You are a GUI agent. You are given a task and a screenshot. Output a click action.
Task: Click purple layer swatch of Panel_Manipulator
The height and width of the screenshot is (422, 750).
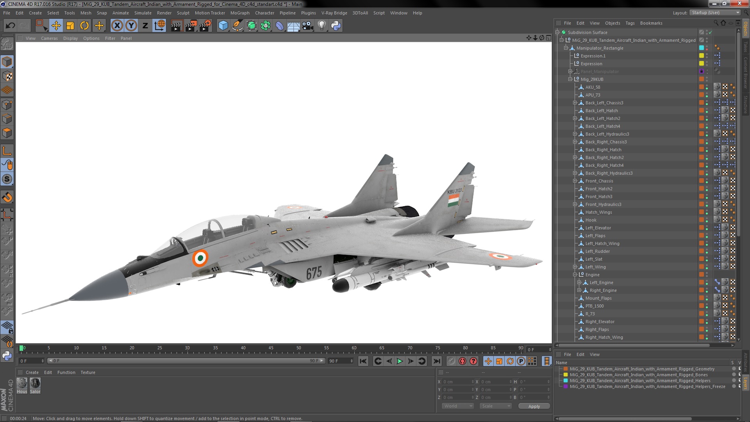[702, 72]
